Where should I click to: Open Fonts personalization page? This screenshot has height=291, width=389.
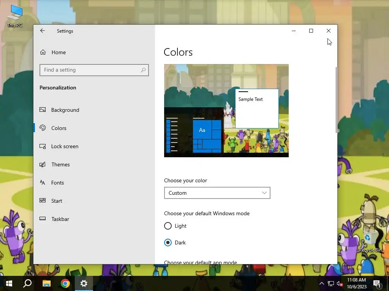click(94, 183)
